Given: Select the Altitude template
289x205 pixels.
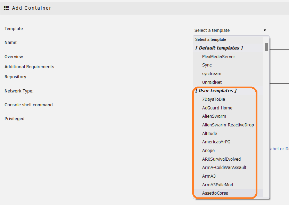Looking at the screenshot, I should point(228,134).
